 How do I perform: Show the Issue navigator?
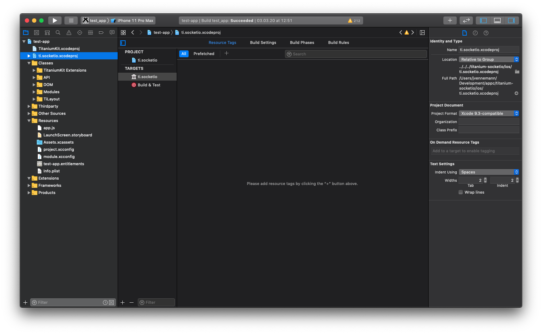[x=69, y=32]
